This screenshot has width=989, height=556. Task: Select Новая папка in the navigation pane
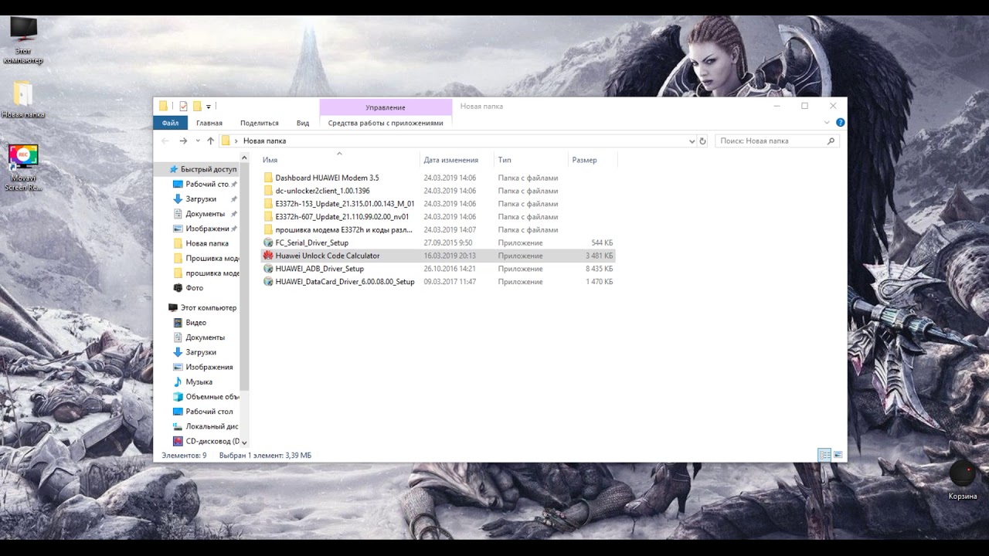click(201, 243)
